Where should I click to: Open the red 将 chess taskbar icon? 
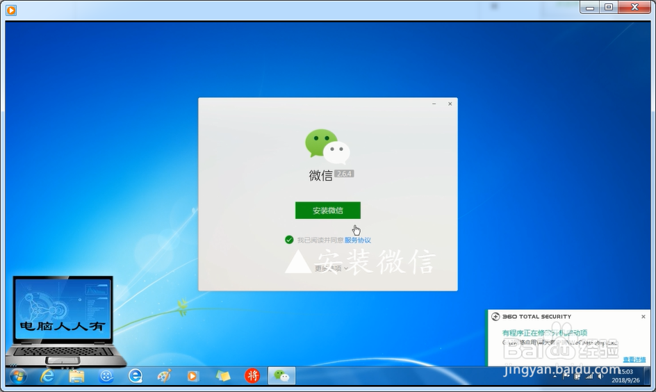(252, 376)
